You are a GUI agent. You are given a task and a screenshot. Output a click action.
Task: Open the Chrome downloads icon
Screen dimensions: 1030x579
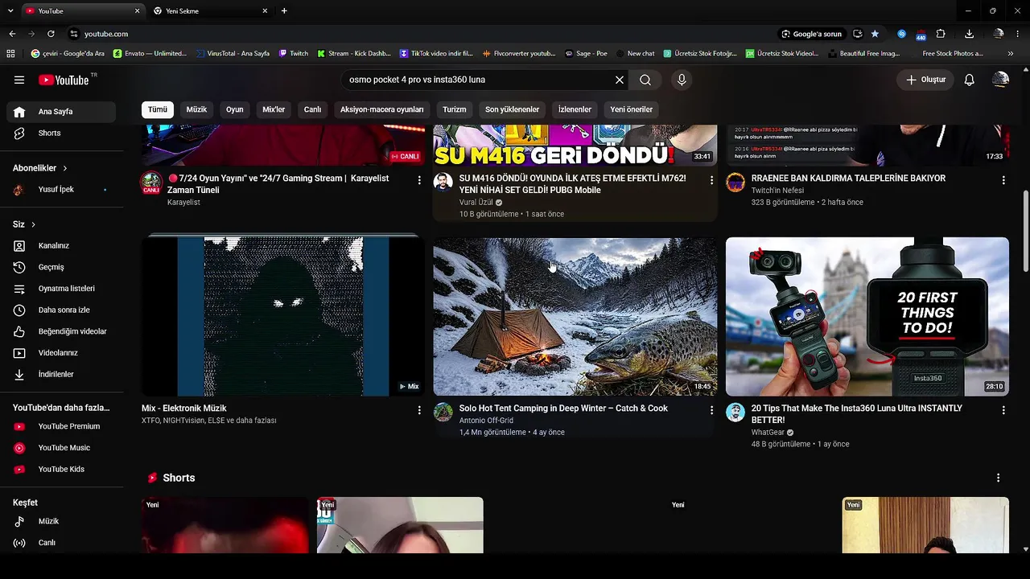click(x=969, y=34)
